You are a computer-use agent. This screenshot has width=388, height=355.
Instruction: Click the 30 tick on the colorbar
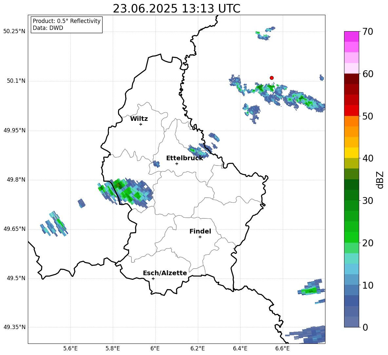368,201
